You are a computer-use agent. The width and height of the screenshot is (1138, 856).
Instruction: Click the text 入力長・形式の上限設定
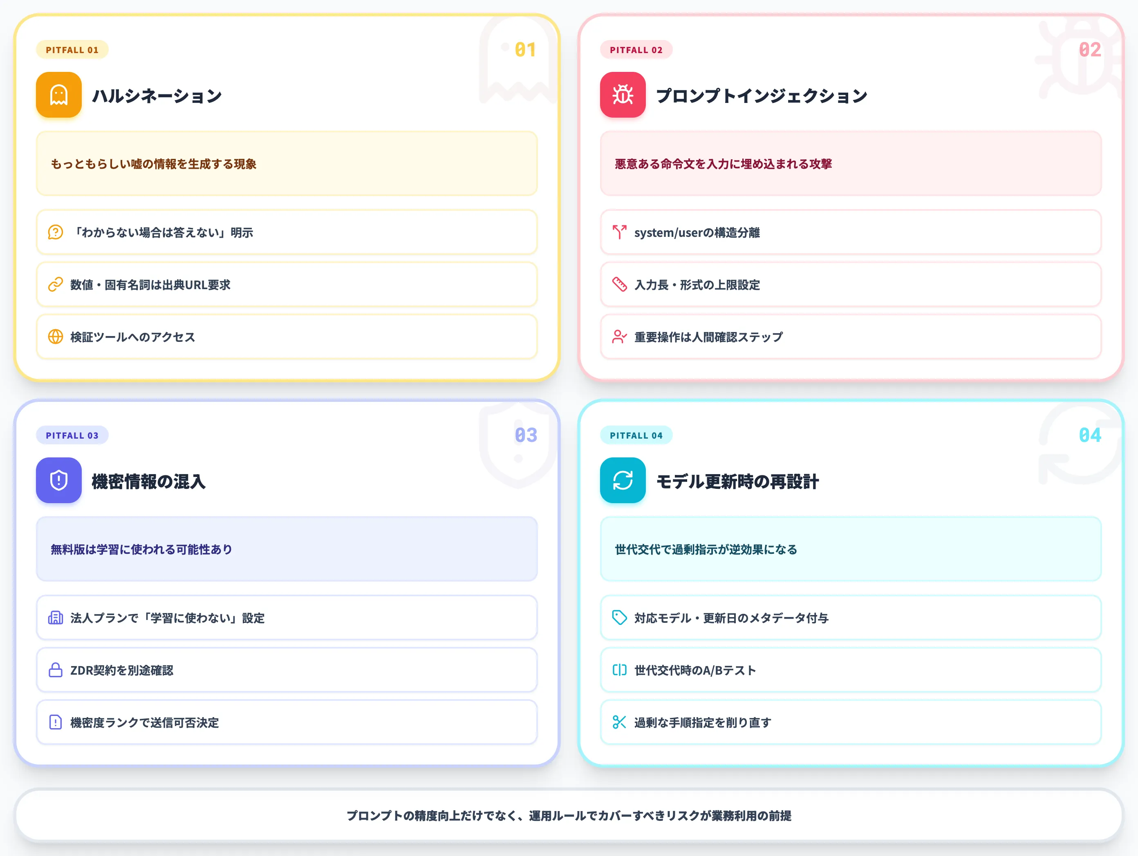click(x=697, y=285)
